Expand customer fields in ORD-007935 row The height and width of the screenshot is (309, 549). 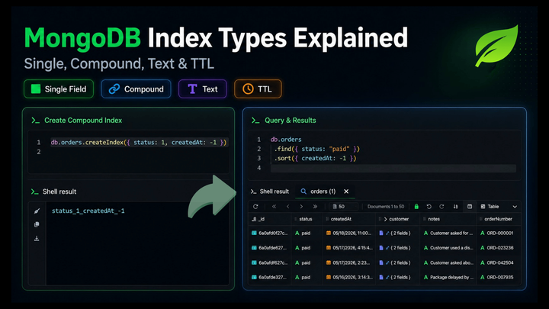(387, 277)
